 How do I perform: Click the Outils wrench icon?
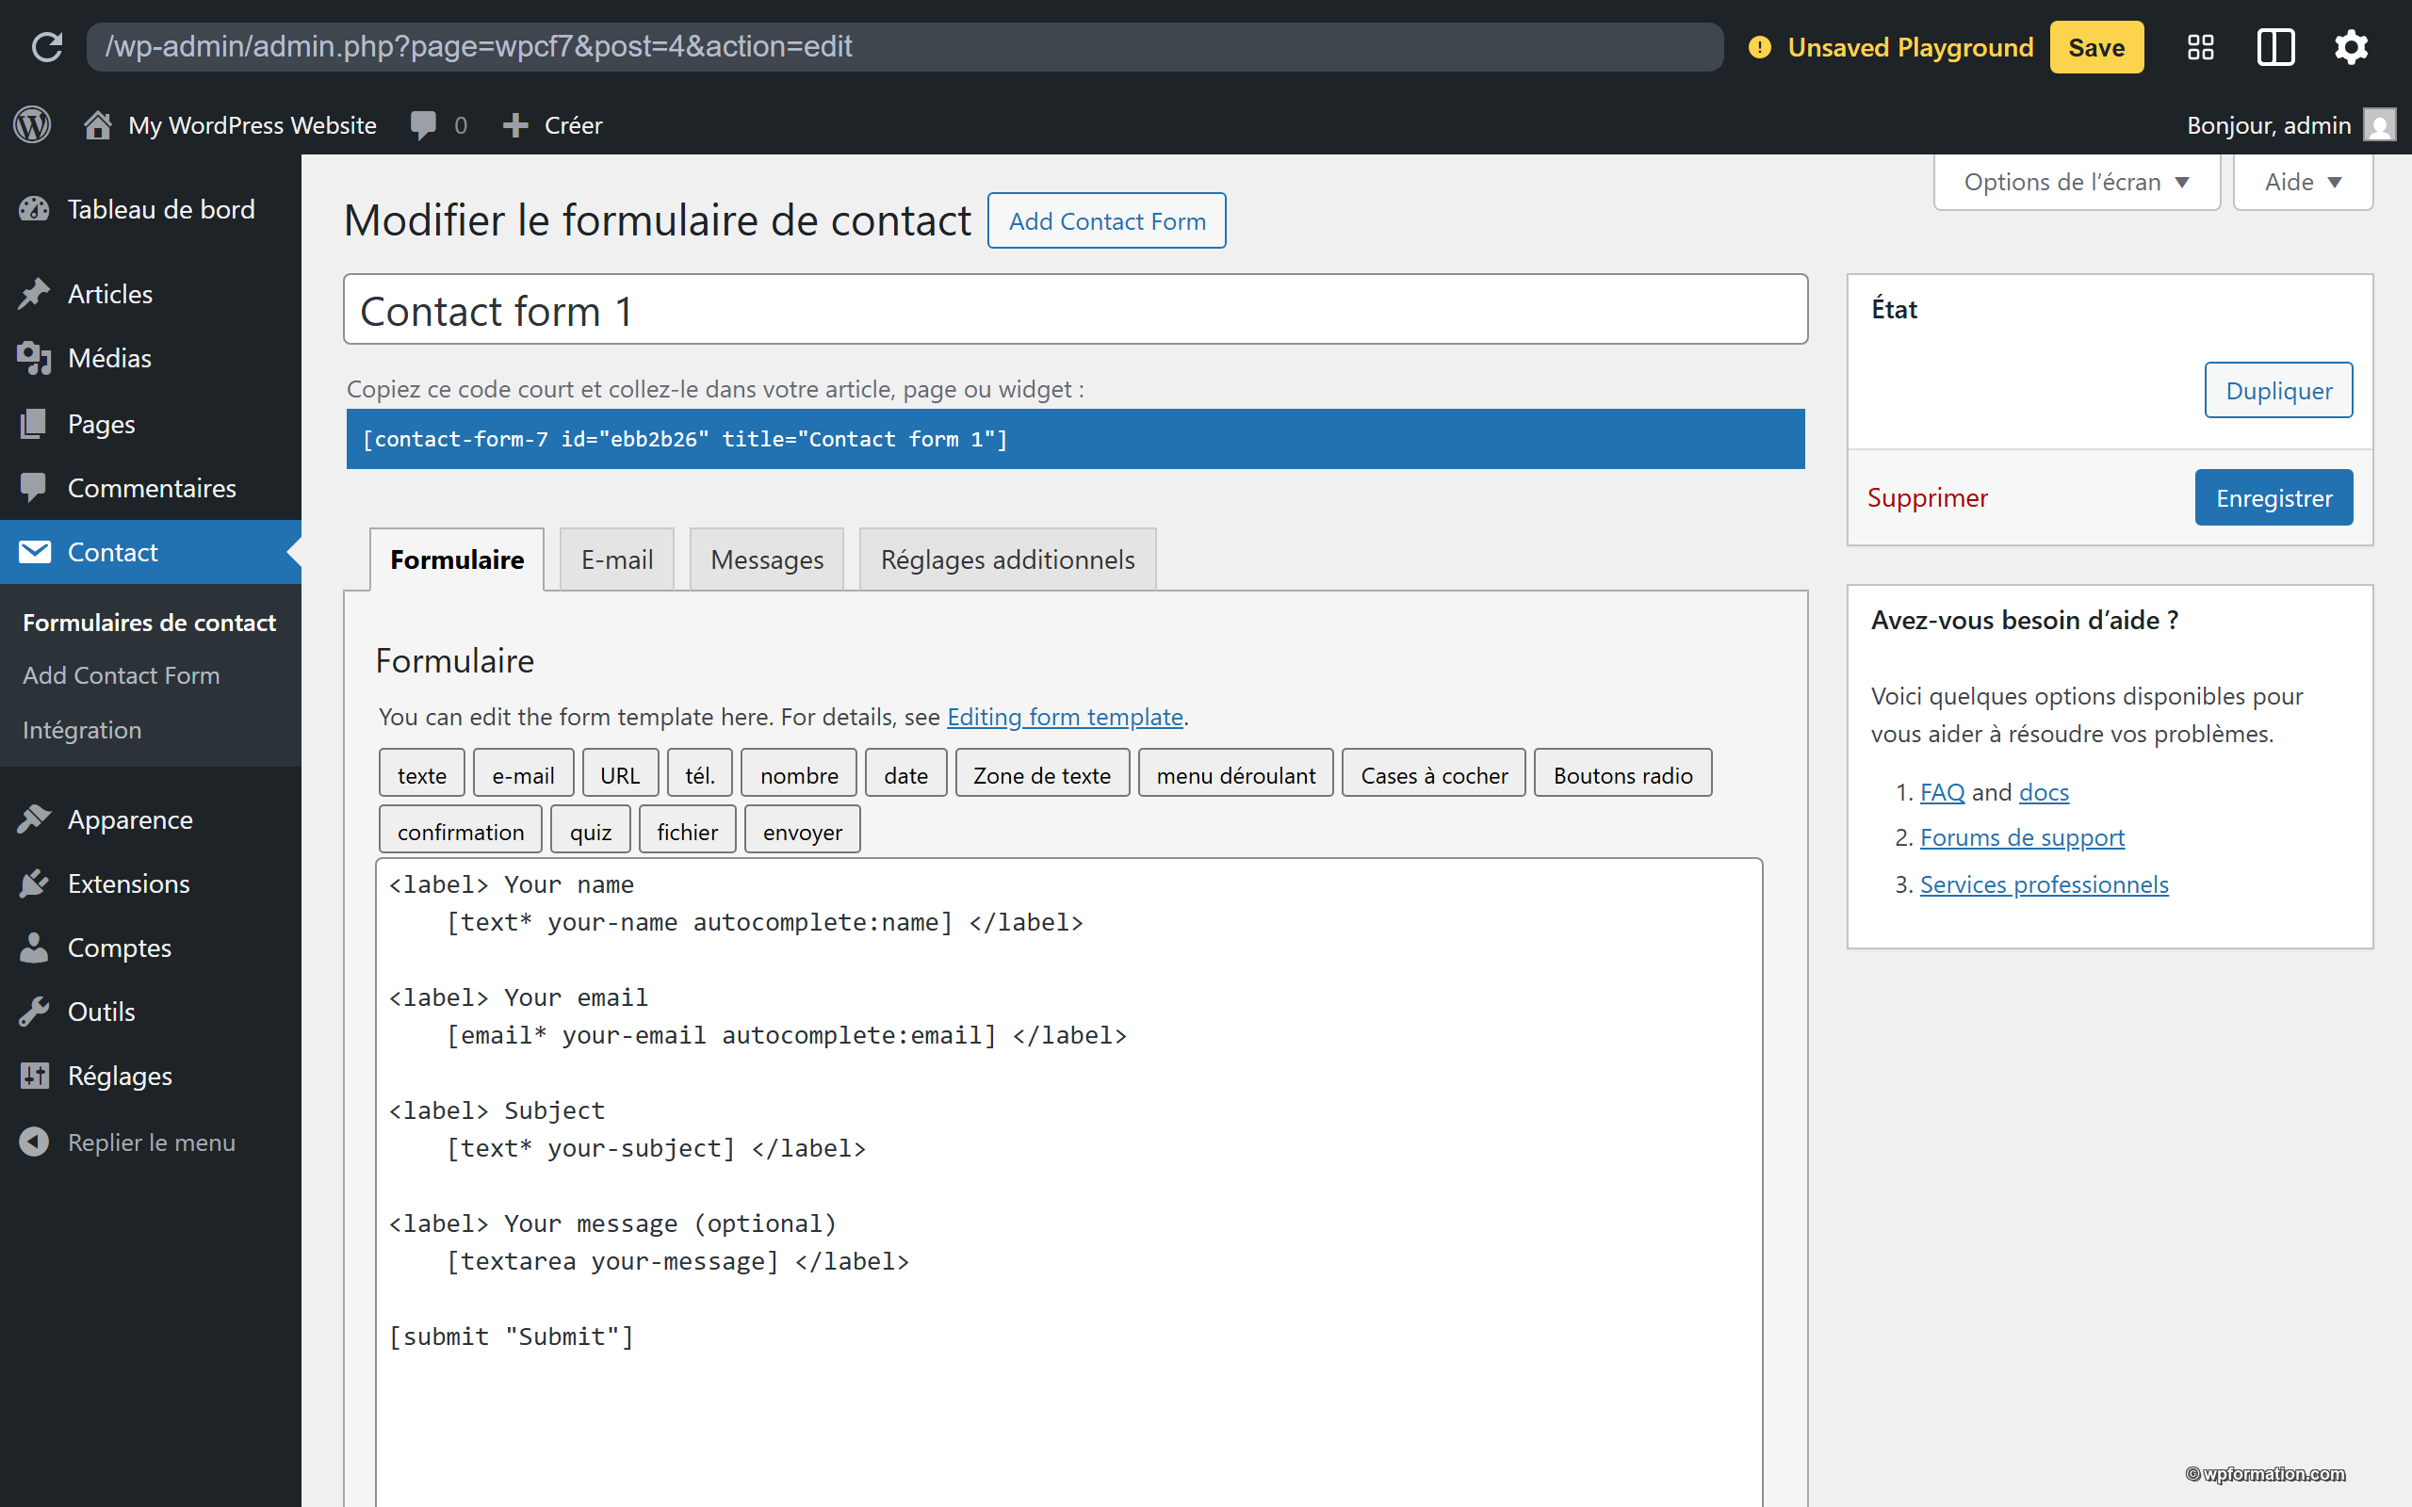34,1012
